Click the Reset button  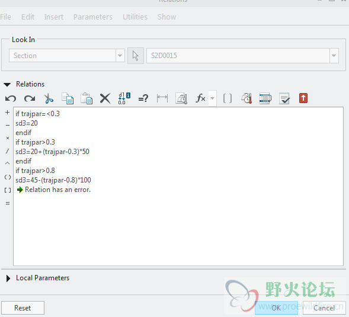(x=23, y=308)
